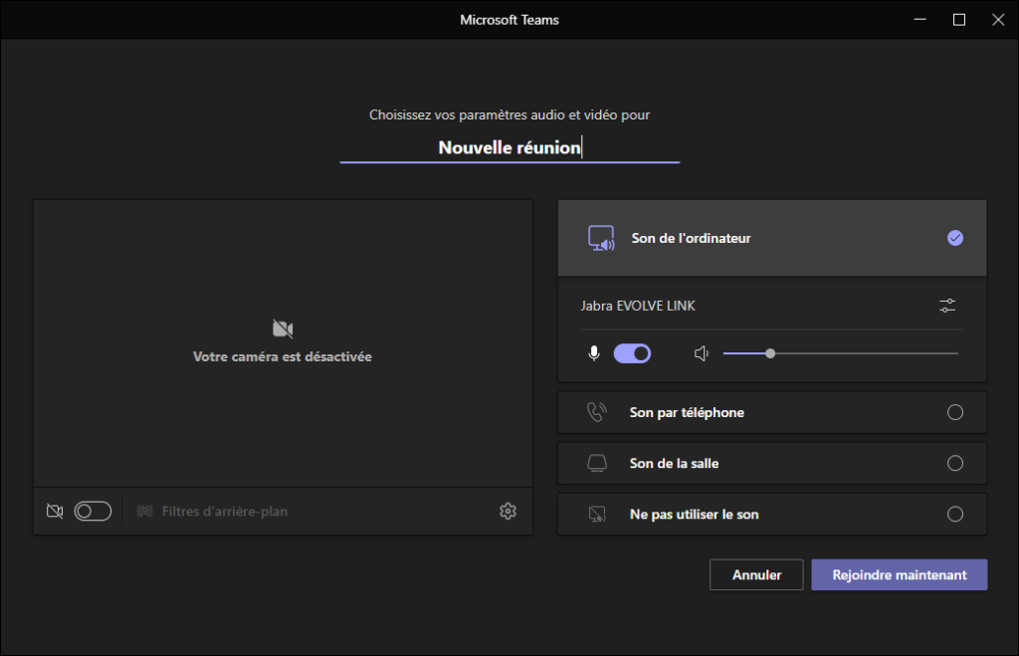This screenshot has height=656, width=1019.
Task: Click the Ne pas utiliser le son label
Action: point(694,515)
